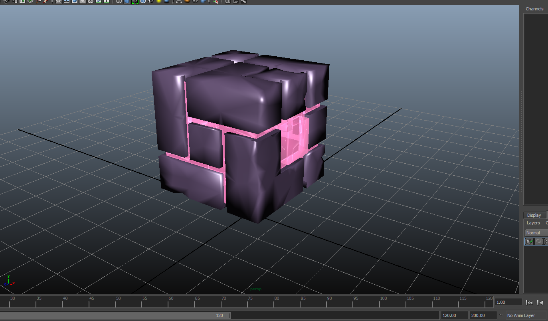Click the red arrow selection icon in toolbar
The height and width of the screenshot is (321, 548).
(x=216, y=1)
